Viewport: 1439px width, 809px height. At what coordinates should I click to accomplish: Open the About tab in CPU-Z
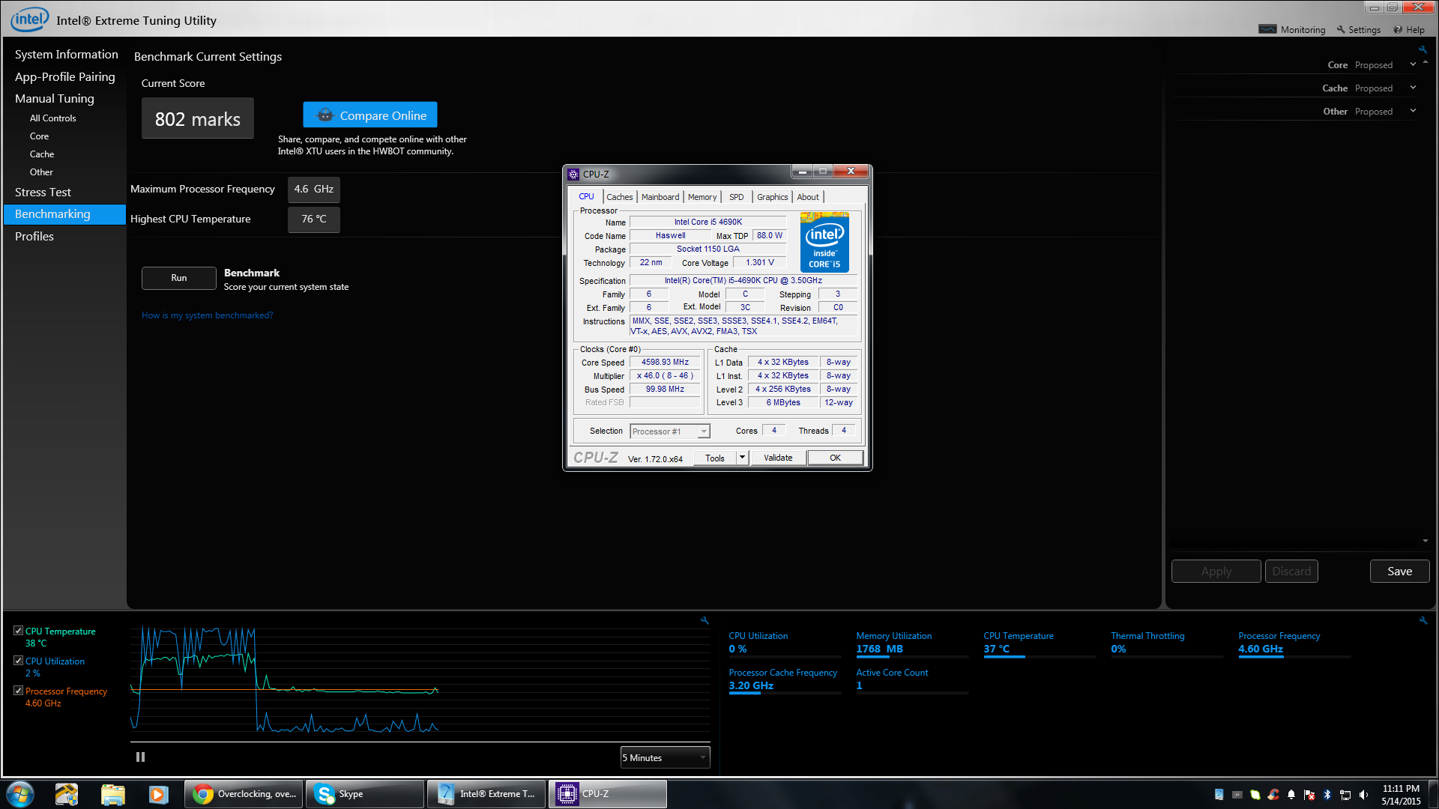tap(808, 197)
